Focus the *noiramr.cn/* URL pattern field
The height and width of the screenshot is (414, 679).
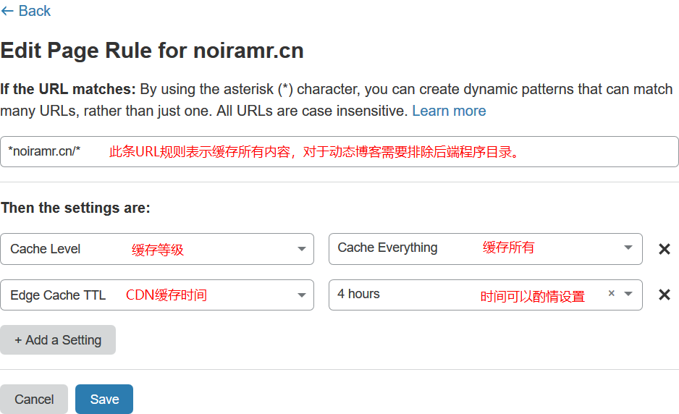pyautogui.click(x=339, y=151)
